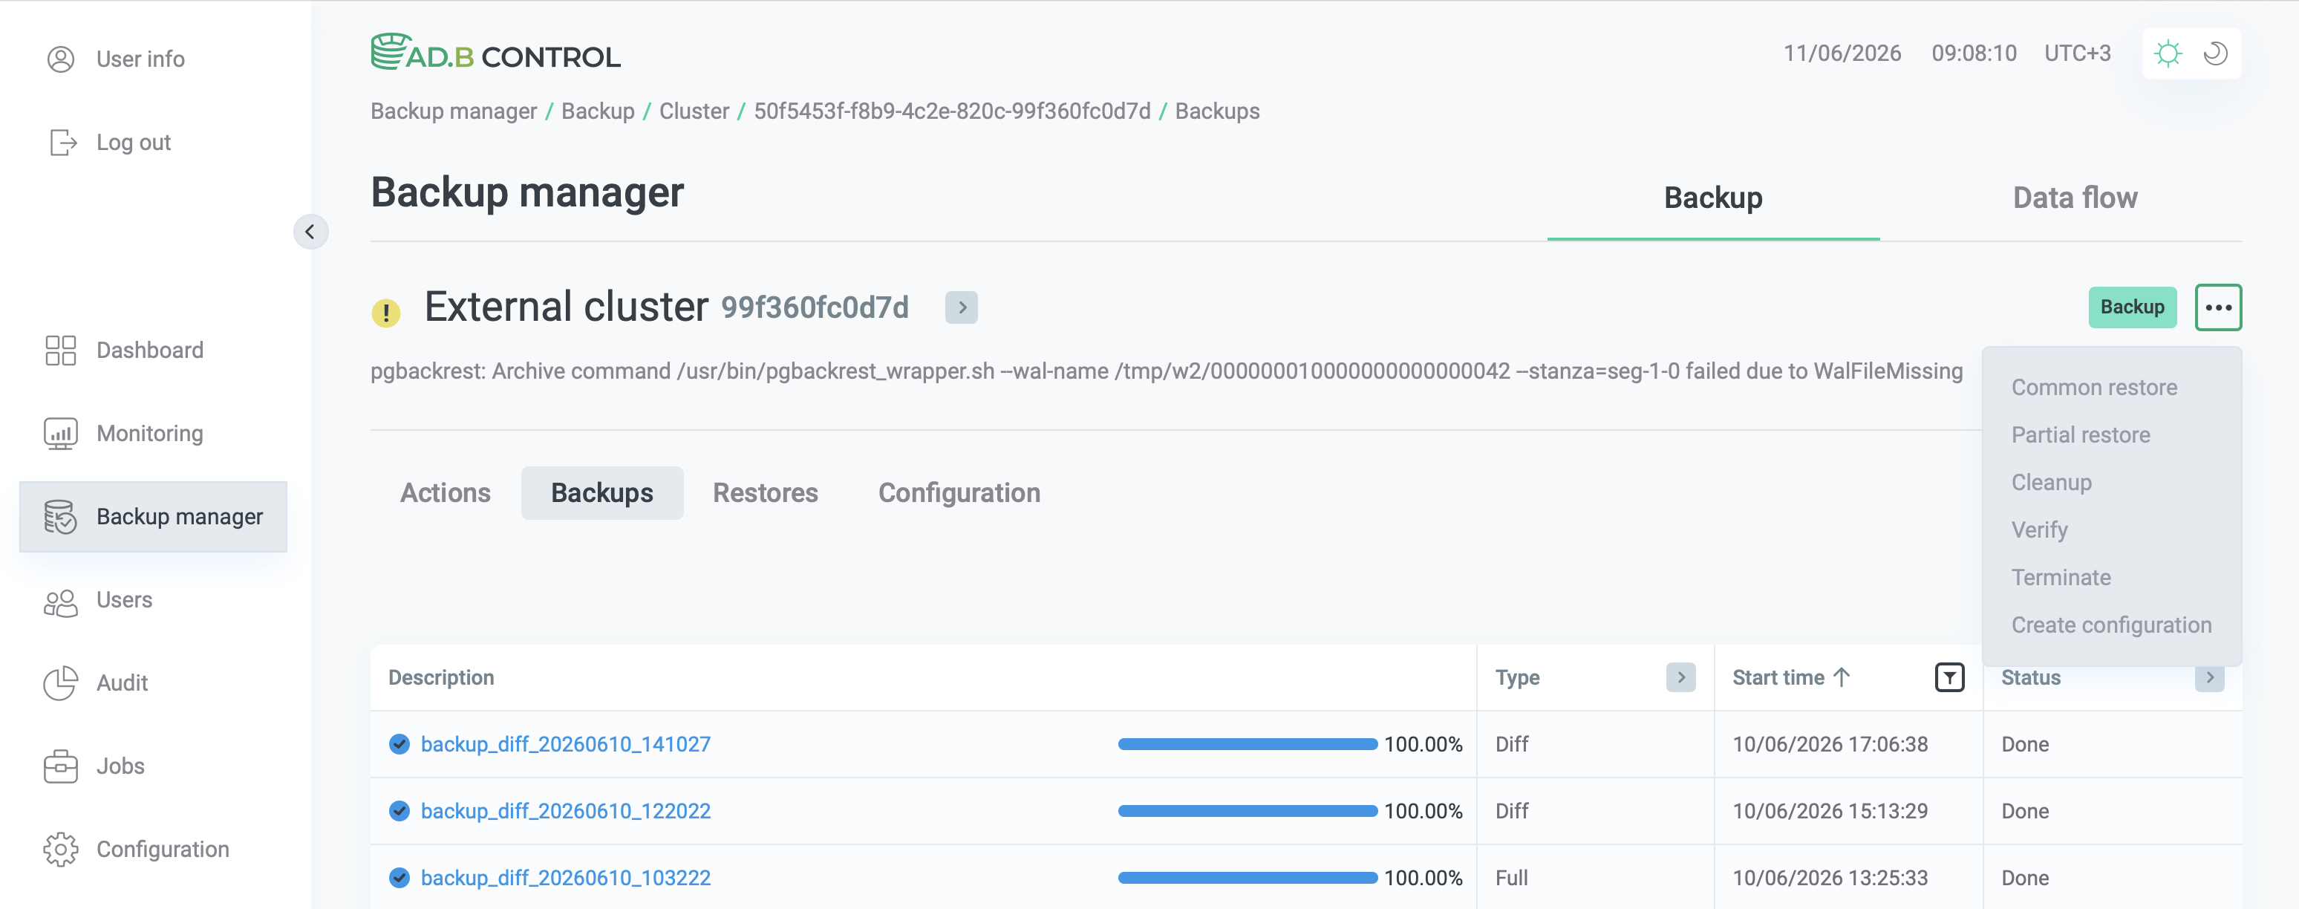Image resolution: width=2299 pixels, height=909 pixels.
Task: Open the three-dots more actions menu
Action: click(x=2218, y=307)
